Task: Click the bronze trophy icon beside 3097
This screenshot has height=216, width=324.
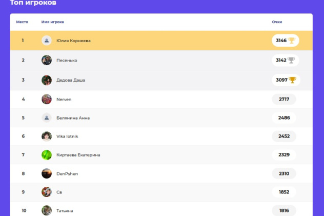Action: pyautogui.click(x=292, y=80)
